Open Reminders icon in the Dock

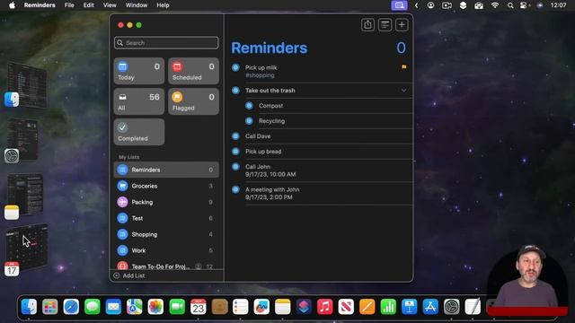tap(240, 307)
